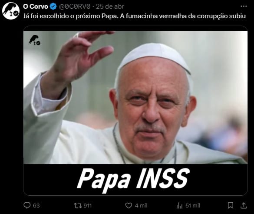Click the 51 mil views count
Viewport: 254px width, 214px height.
193,205
